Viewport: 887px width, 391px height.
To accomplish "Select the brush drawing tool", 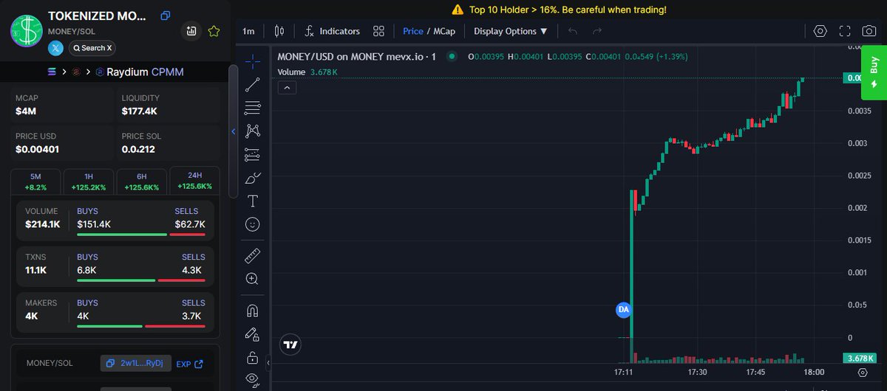I will (x=253, y=178).
